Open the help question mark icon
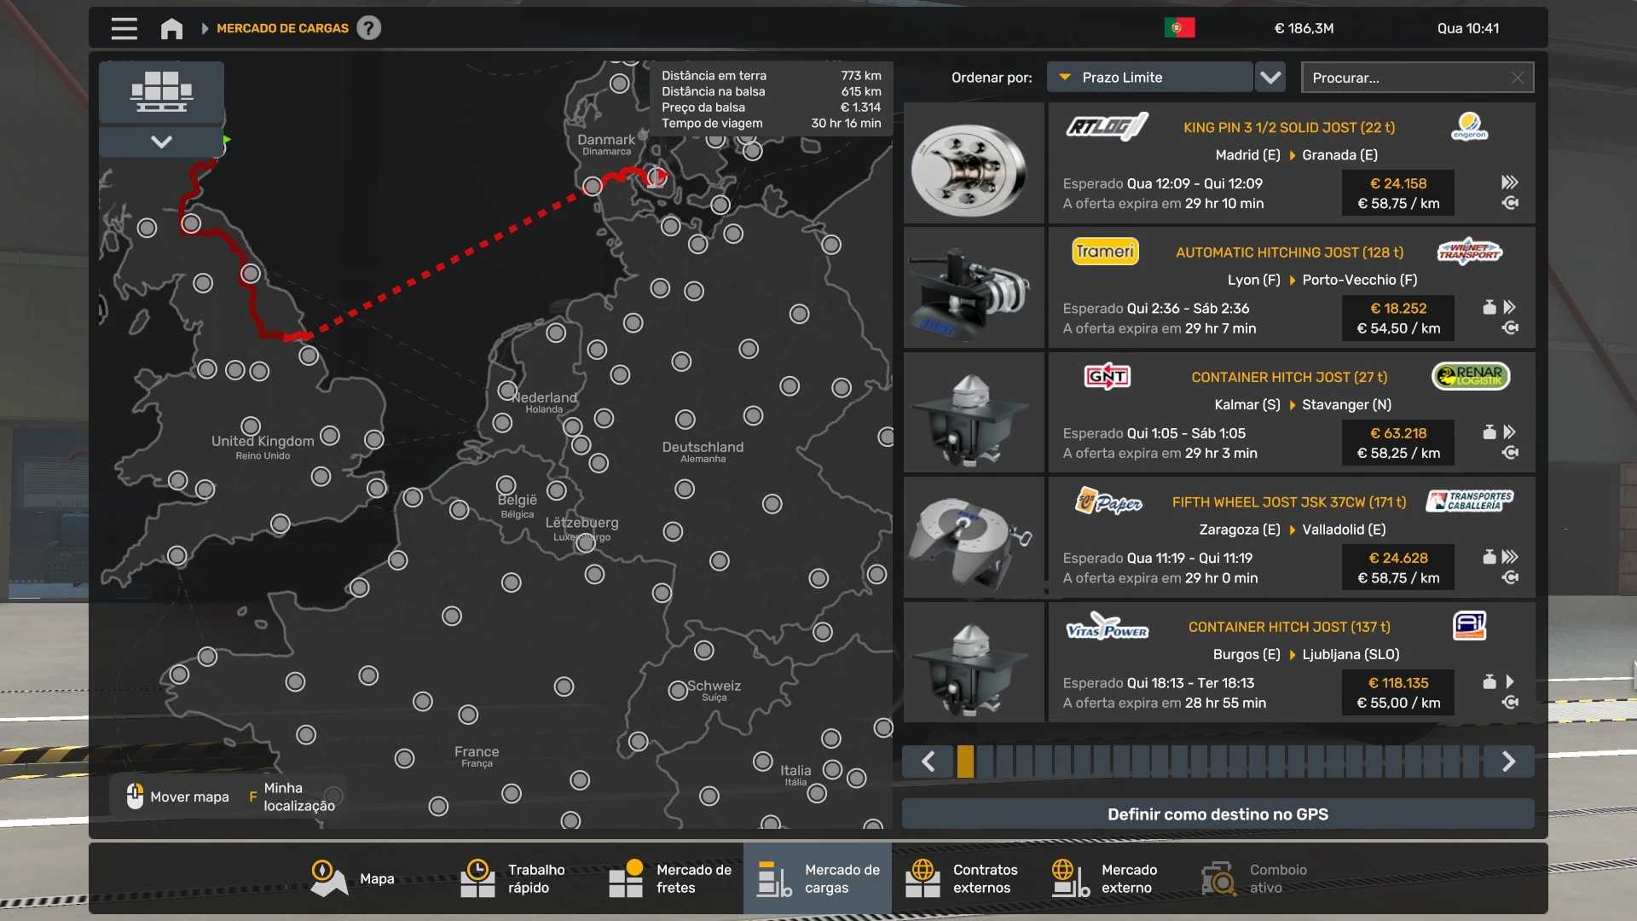Screen dimensions: 1637x921 tap(368, 28)
